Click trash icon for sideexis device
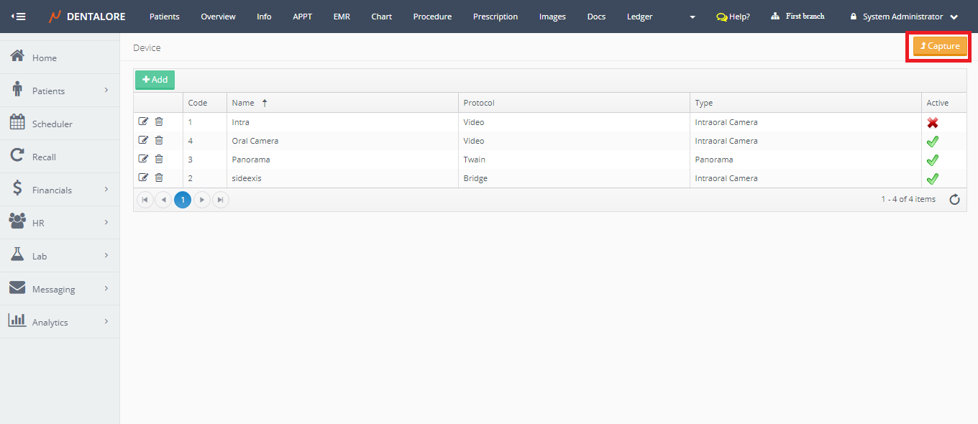This screenshot has width=978, height=424. tap(159, 178)
